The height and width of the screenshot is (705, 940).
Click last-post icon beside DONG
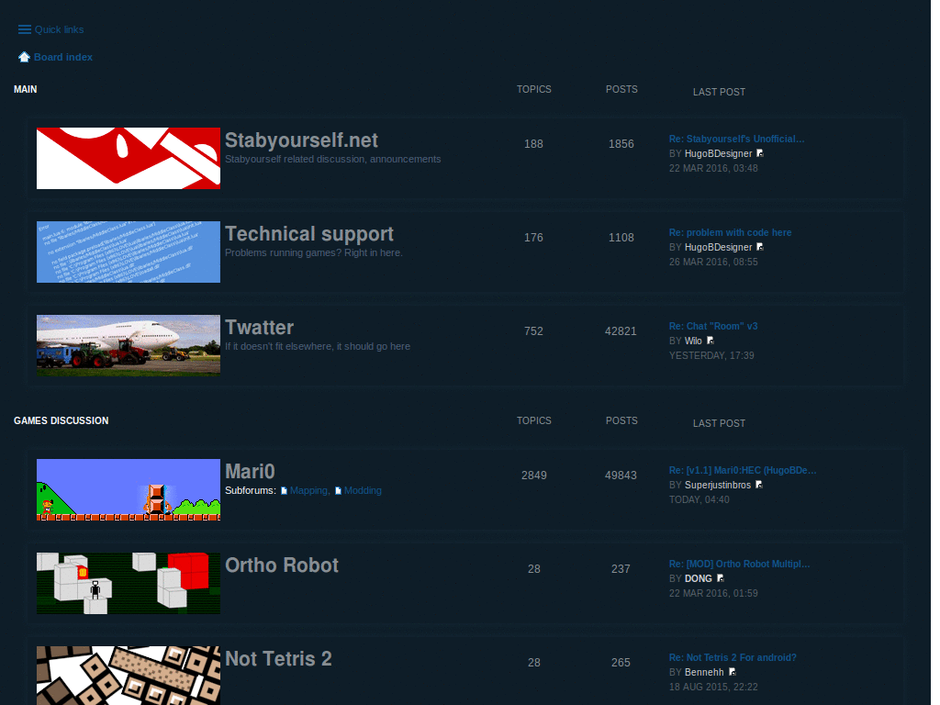tap(721, 578)
